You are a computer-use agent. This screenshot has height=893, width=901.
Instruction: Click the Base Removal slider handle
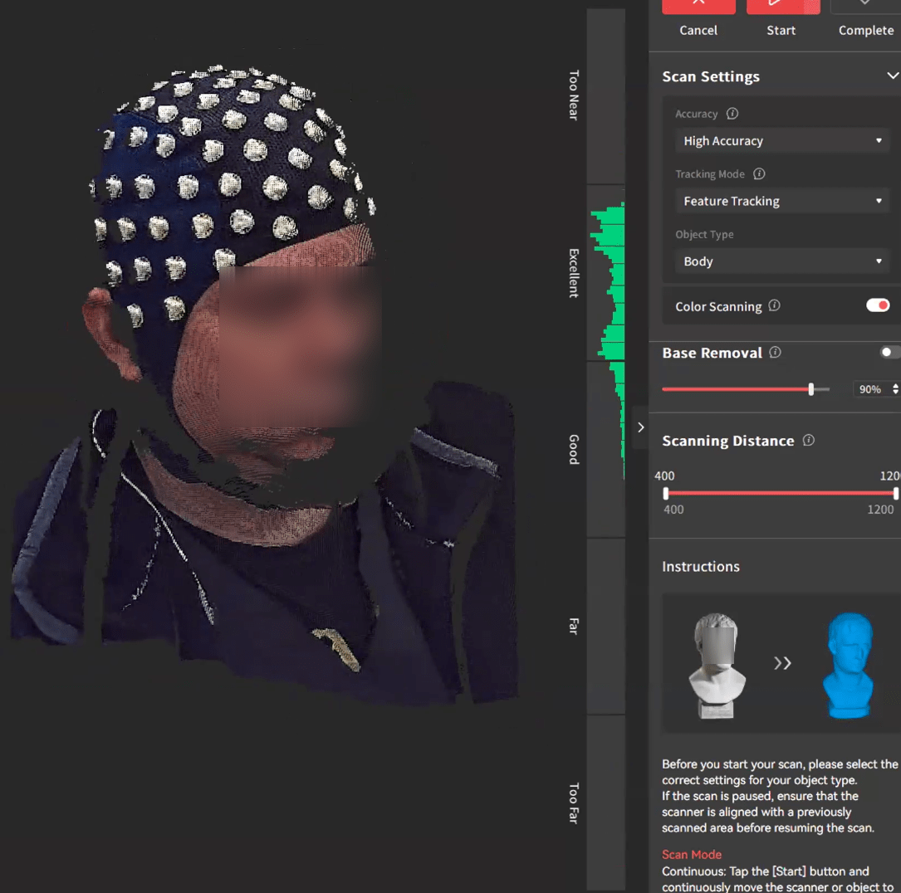coord(811,389)
